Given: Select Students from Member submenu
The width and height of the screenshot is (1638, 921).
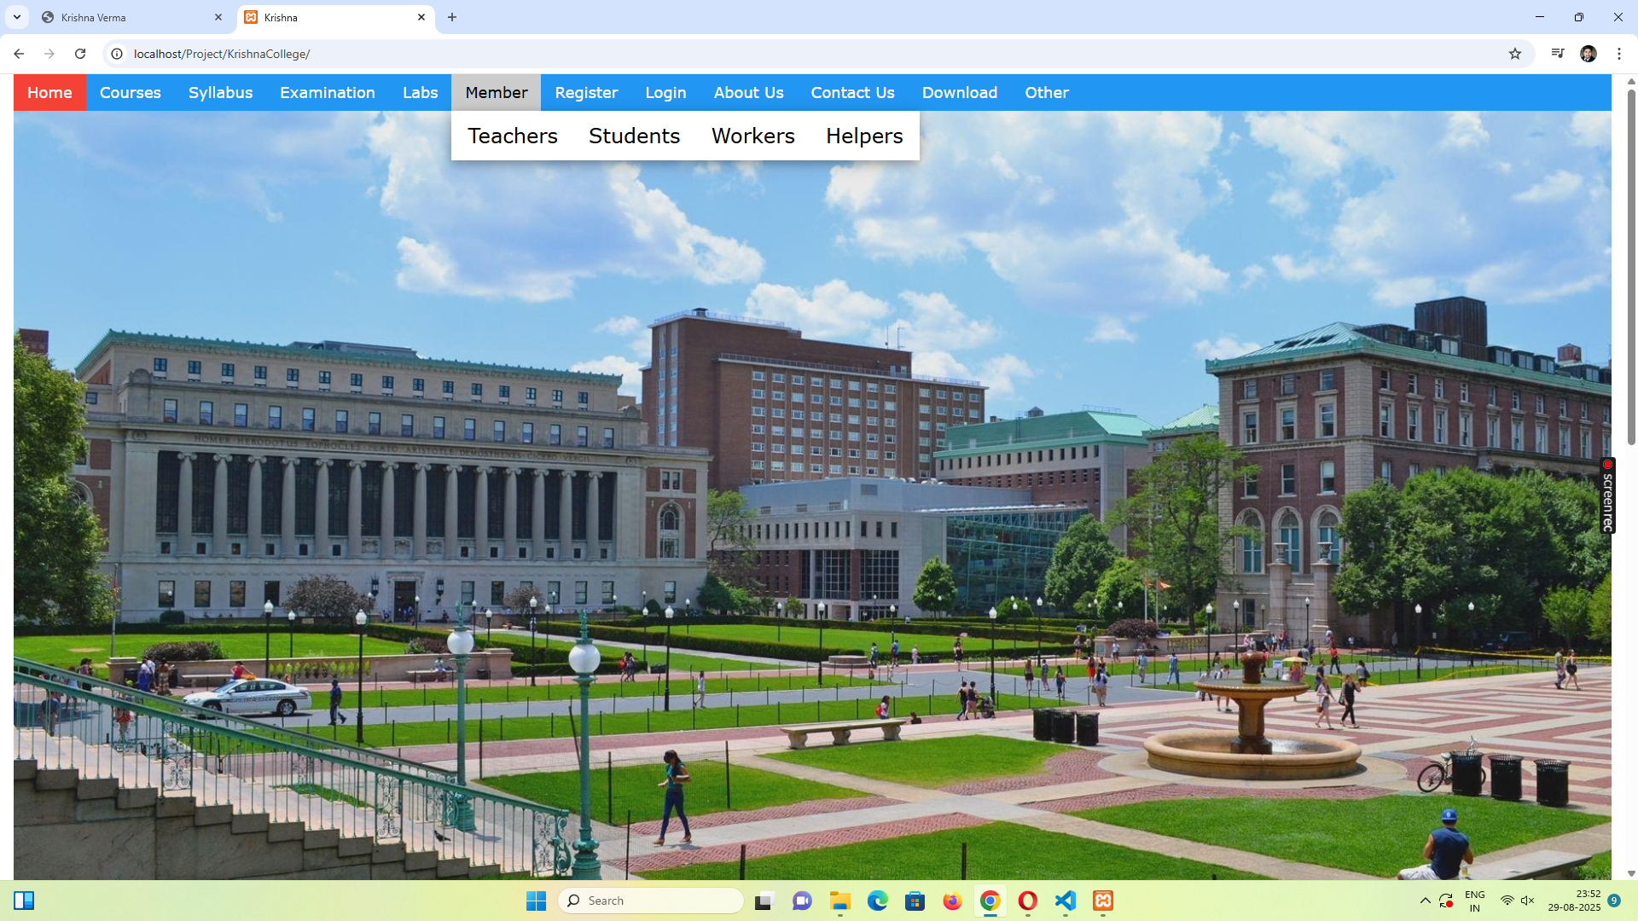Looking at the screenshot, I should [x=634, y=136].
